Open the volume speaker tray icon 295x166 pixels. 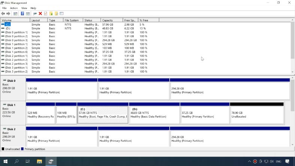(272, 162)
